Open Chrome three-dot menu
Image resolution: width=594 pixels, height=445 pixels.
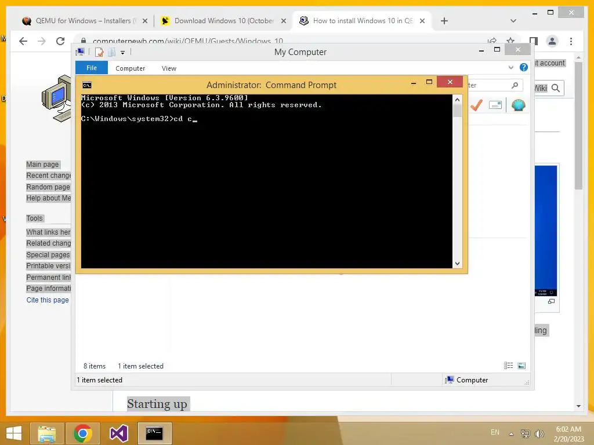click(571, 41)
